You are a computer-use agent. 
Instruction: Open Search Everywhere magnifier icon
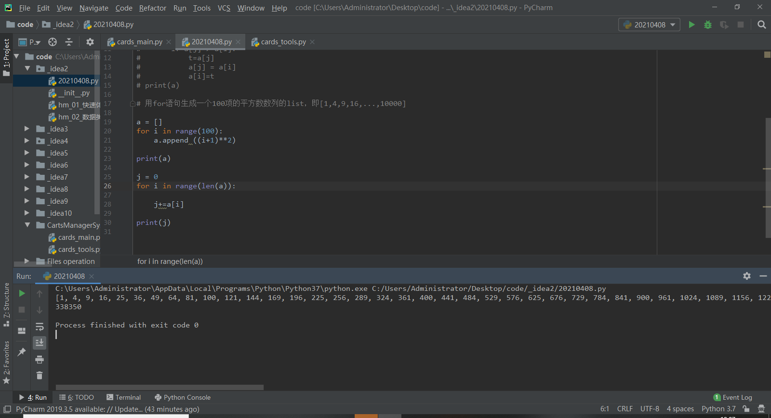[761, 25]
